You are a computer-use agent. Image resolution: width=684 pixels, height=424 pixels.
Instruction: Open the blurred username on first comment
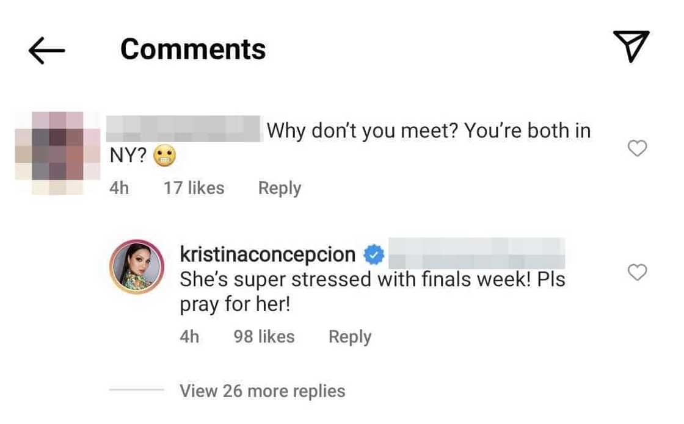[x=183, y=131]
